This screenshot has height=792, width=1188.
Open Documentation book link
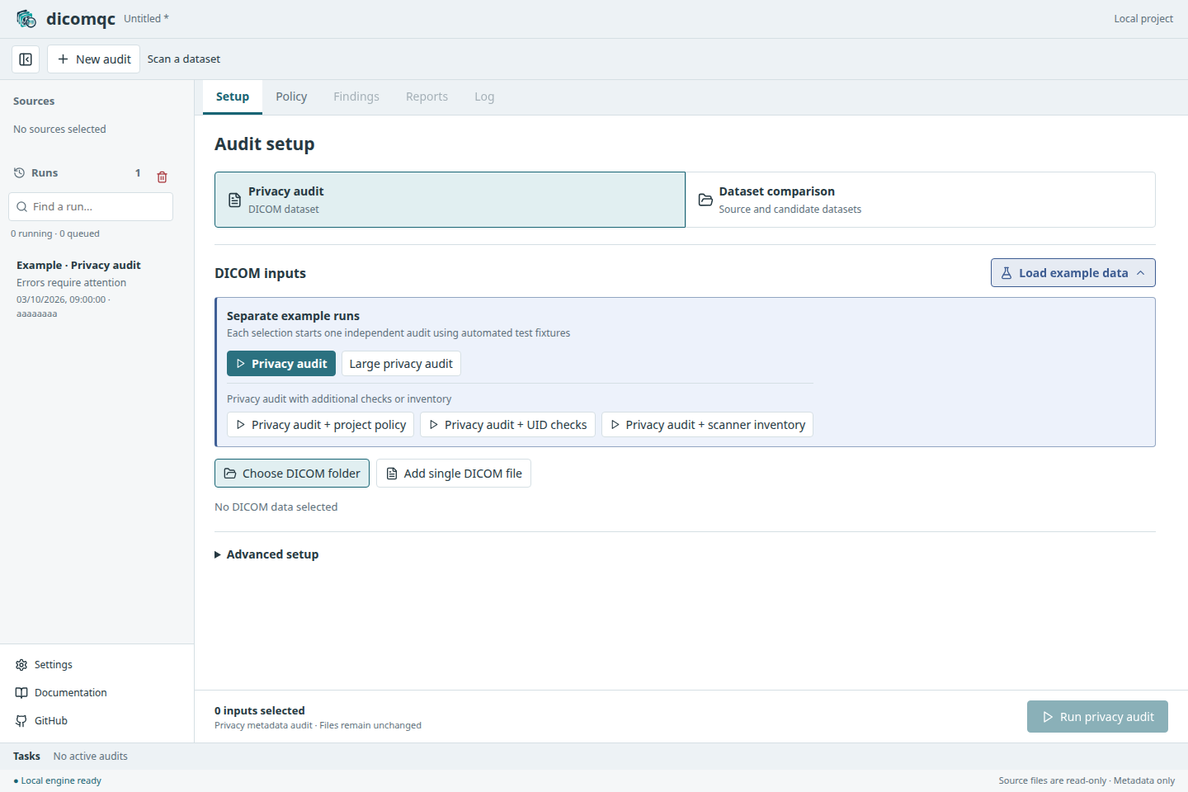61,693
